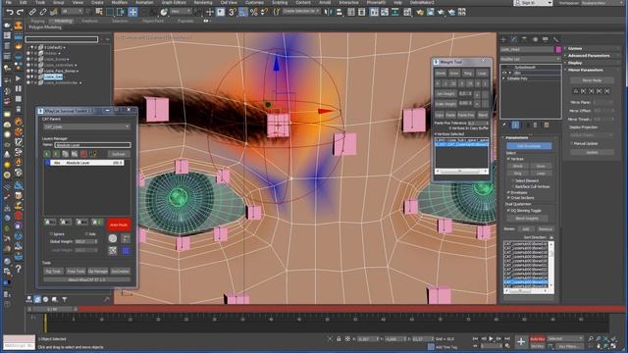Viewport: 628px width, 353px height.
Task: Open the Motion tab icon in command panel
Action: 535,39
